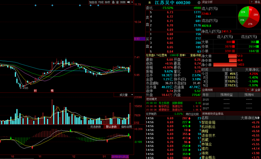Click the R margin-trading marker beside stock name

coord(149,3)
